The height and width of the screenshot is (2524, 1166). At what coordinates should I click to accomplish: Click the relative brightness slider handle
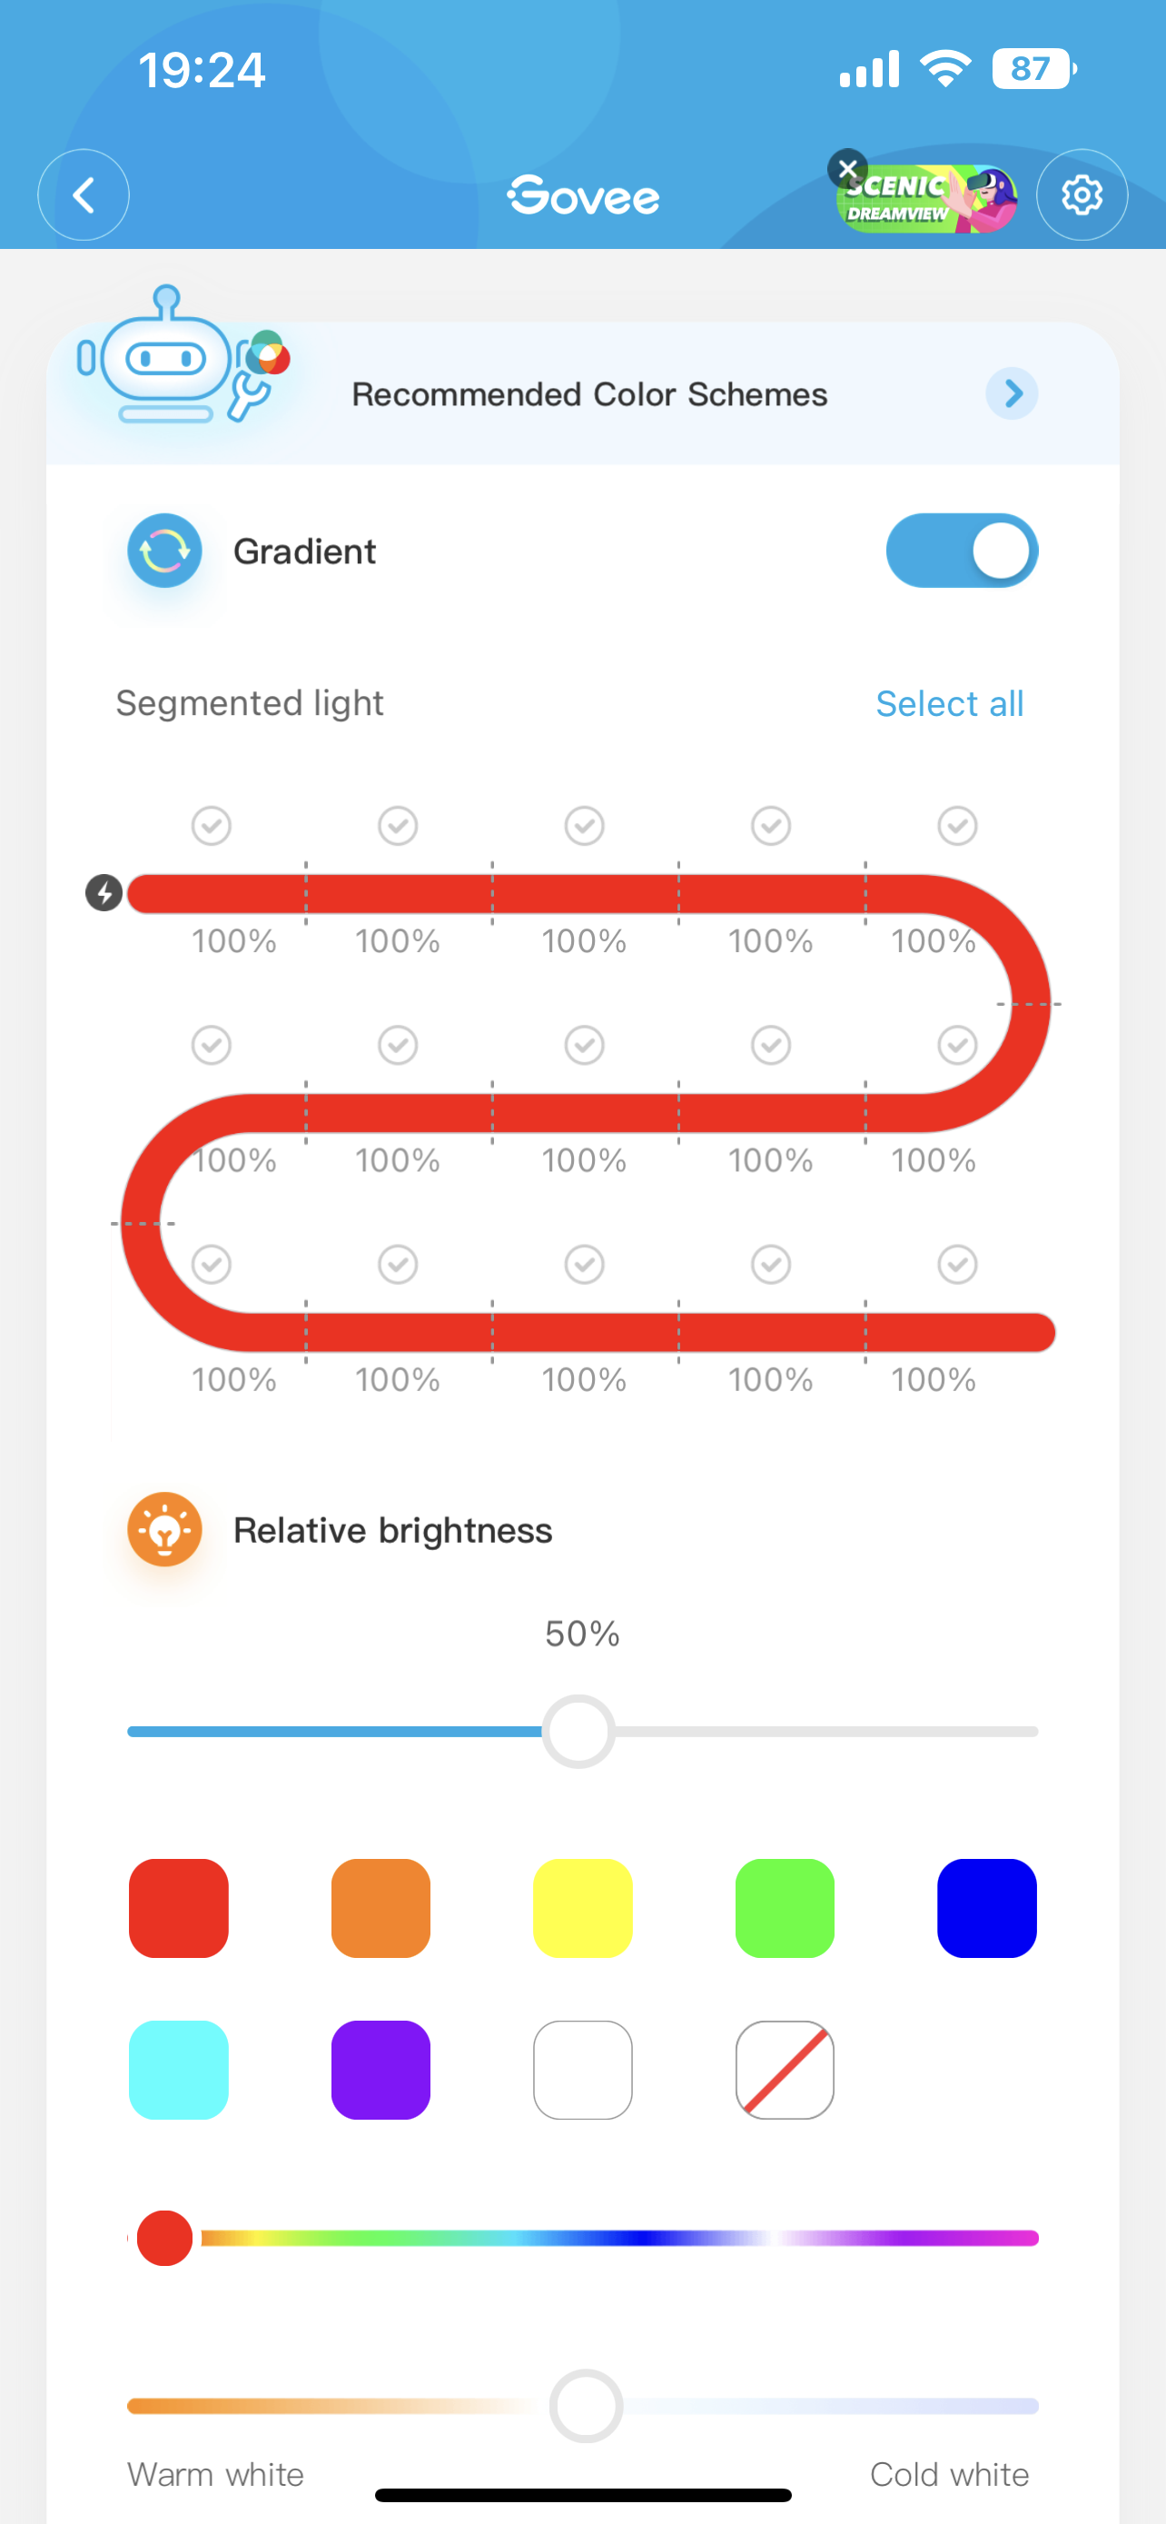point(578,1732)
